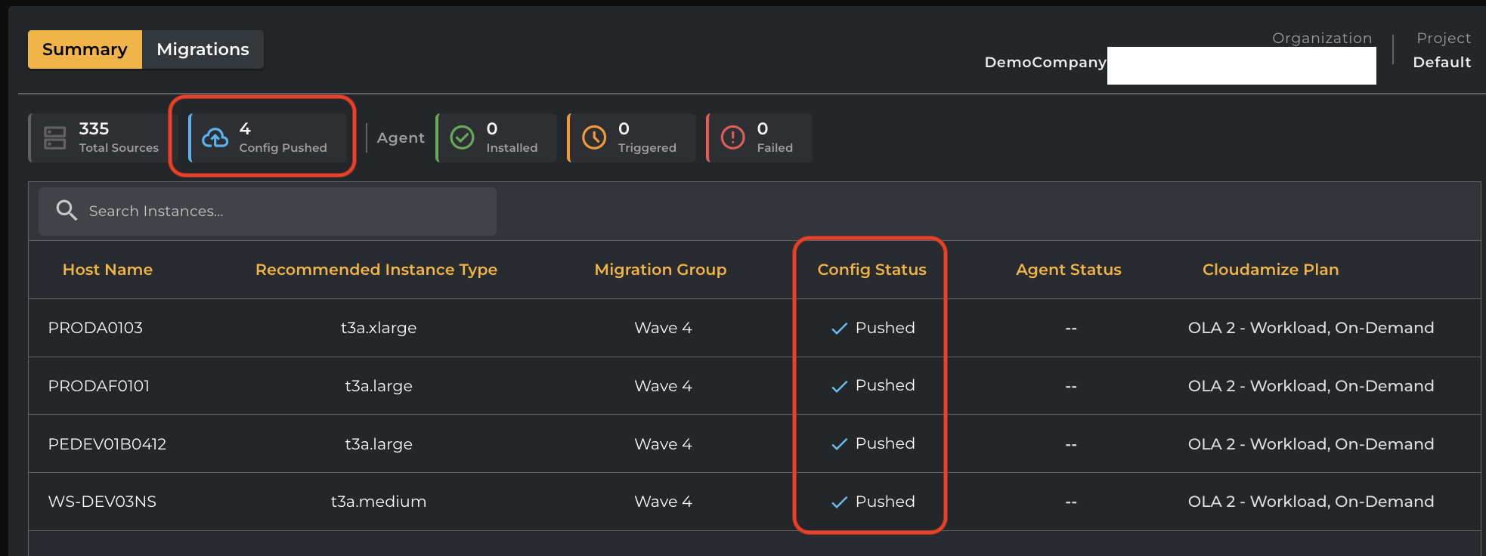Sort by Host Name column header
The image size is (1486, 556).
(107, 270)
